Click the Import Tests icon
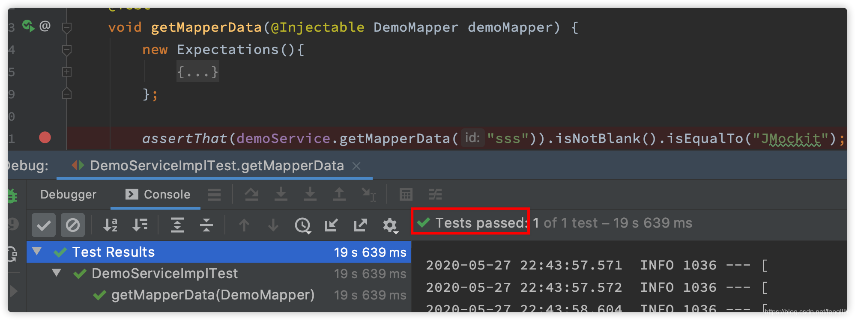855x320 pixels. (332, 225)
